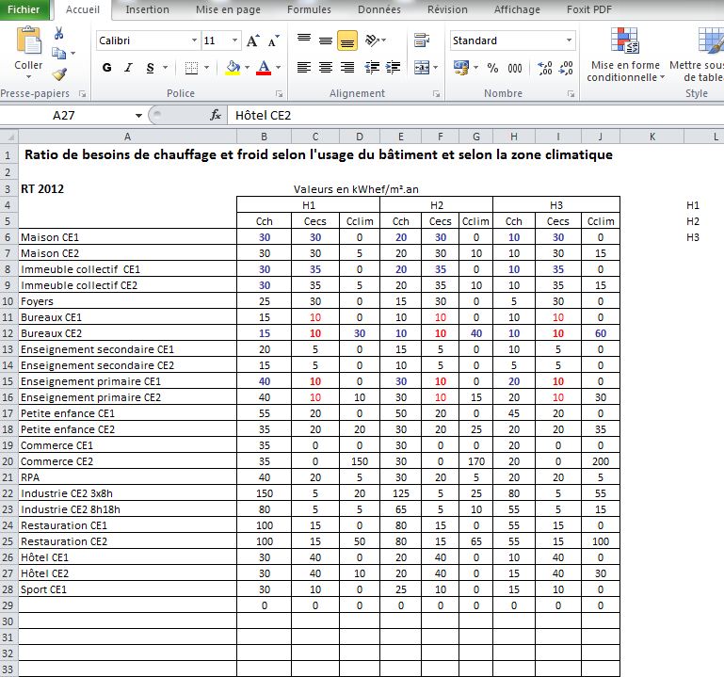Increase font size with large A icon
This screenshot has width=724, height=677.
pyautogui.click(x=252, y=41)
